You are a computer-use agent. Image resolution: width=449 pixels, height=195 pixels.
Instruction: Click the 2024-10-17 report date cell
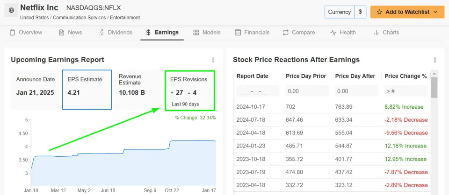pyautogui.click(x=251, y=107)
